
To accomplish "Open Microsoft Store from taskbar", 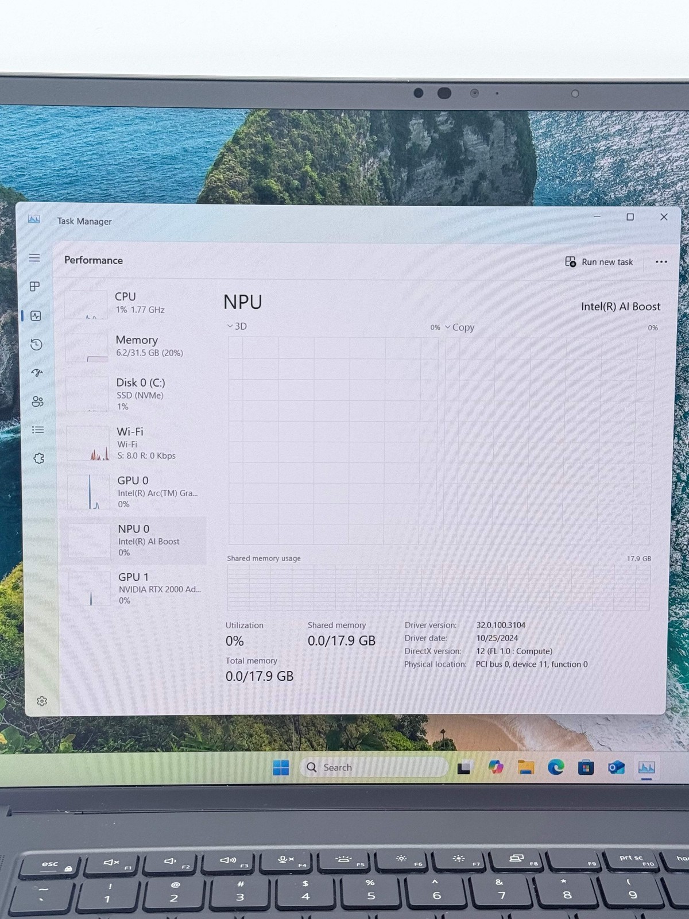I will coord(586,767).
